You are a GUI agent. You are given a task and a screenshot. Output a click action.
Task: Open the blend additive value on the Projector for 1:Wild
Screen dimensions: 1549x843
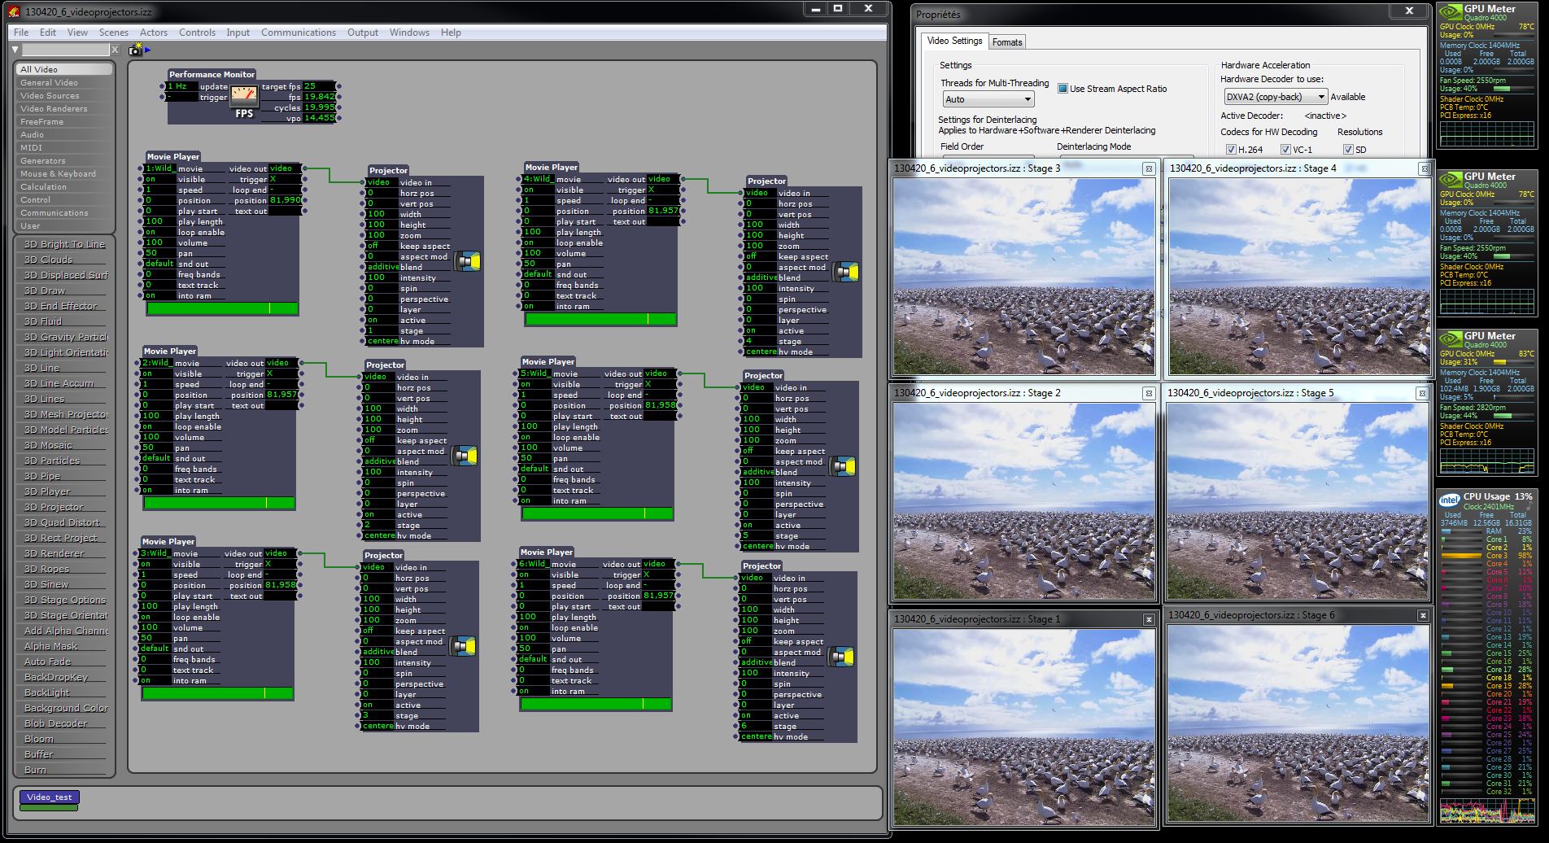[382, 267]
